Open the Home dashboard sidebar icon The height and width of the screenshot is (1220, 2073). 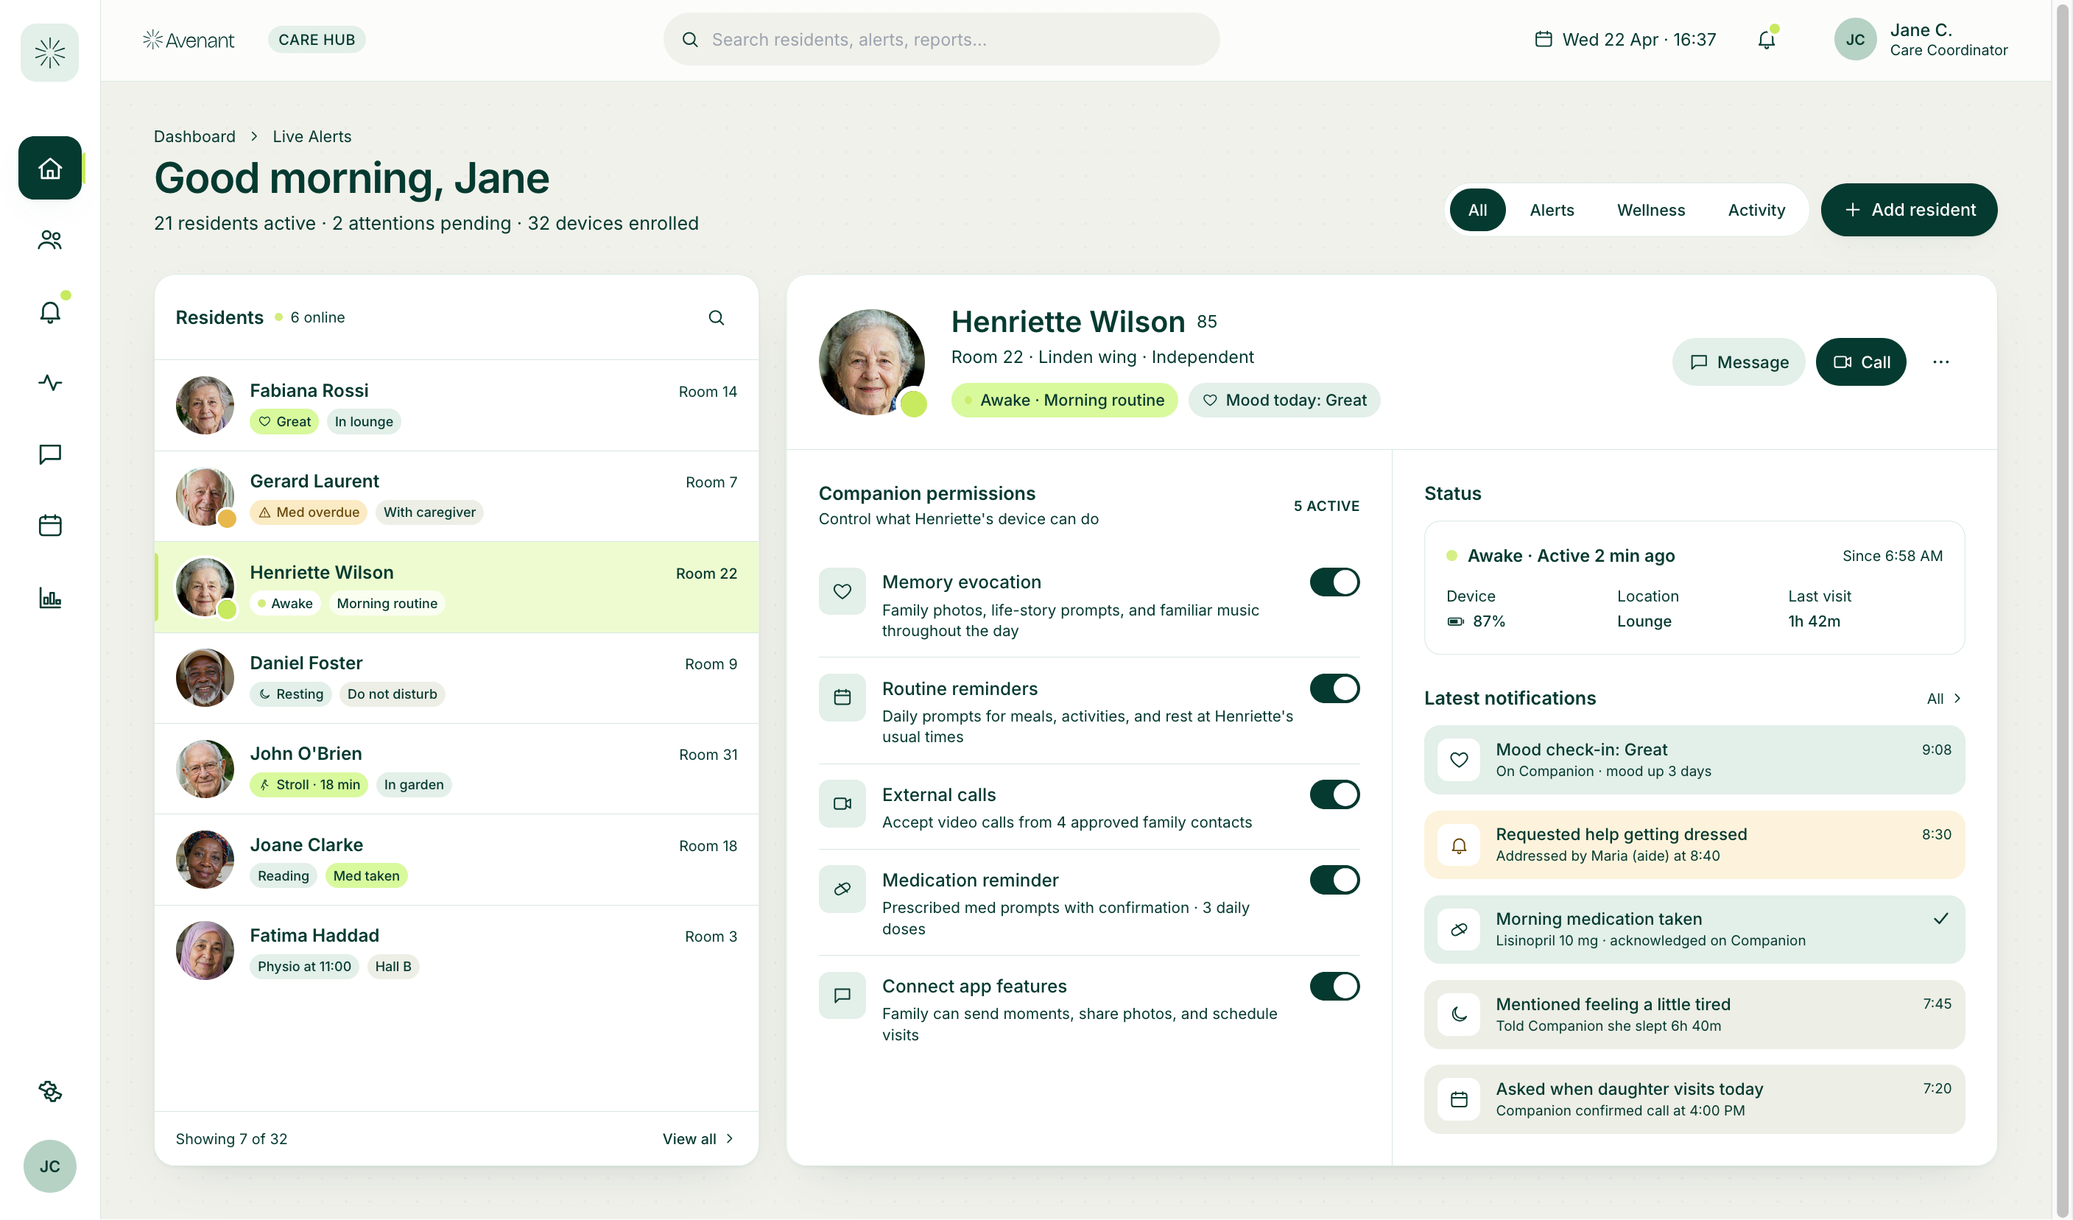pyautogui.click(x=50, y=168)
